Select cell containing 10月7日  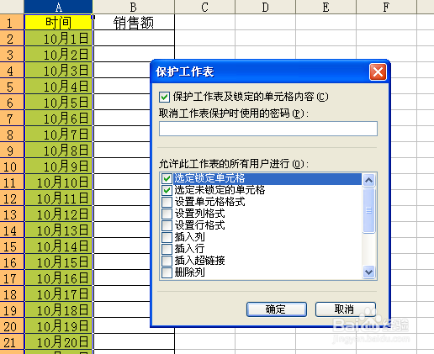point(58,134)
